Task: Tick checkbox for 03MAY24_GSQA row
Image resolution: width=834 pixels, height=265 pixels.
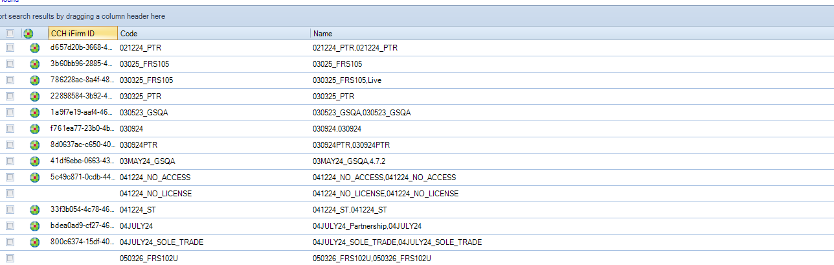Action: click(10, 161)
